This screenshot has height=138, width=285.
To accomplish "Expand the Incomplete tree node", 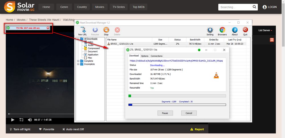I will pos(78,64).
